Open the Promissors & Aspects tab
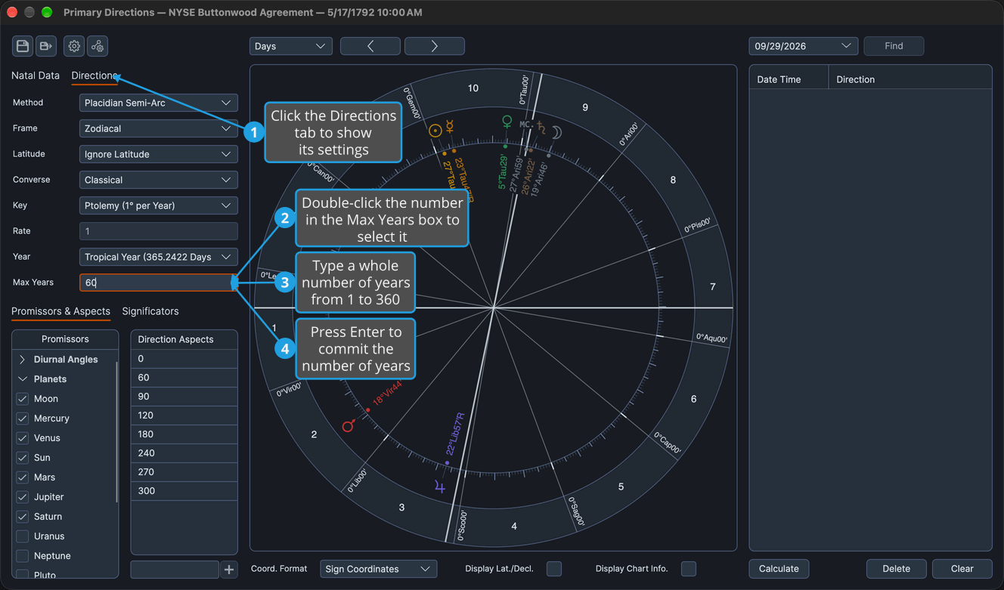This screenshot has width=1004, height=590. pos(60,311)
